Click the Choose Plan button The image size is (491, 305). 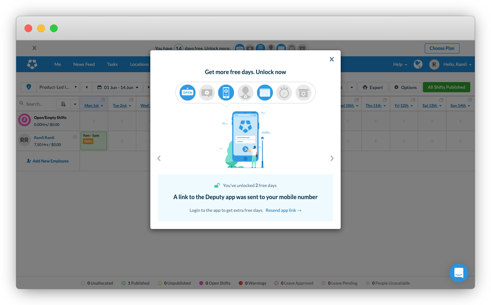442,48
